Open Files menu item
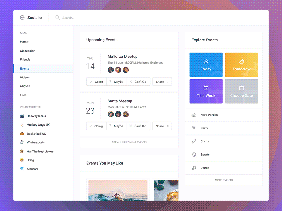 43,95
